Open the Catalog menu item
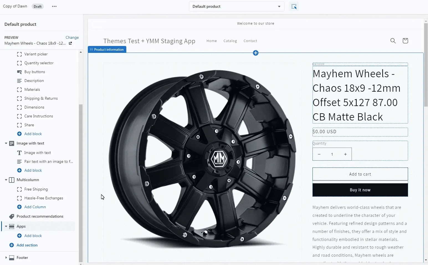This screenshot has width=428, height=265. coord(230,41)
